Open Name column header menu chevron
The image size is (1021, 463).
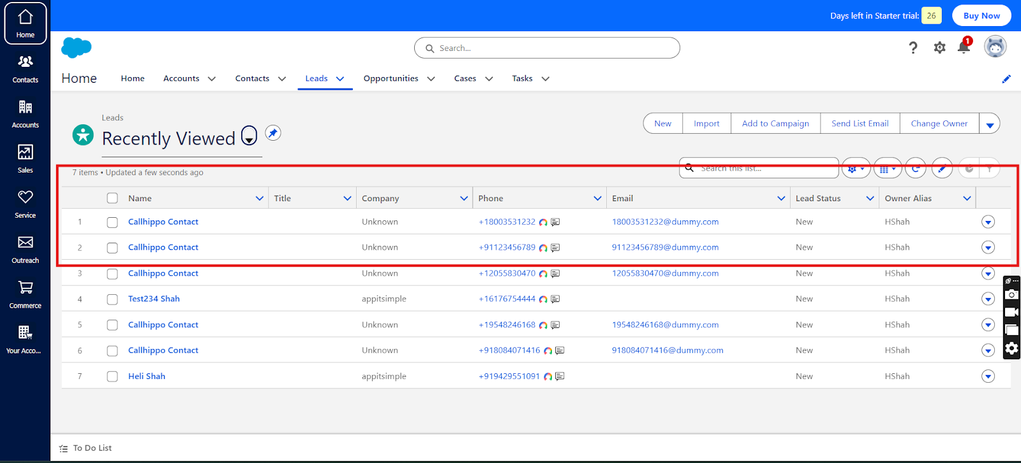(260, 198)
